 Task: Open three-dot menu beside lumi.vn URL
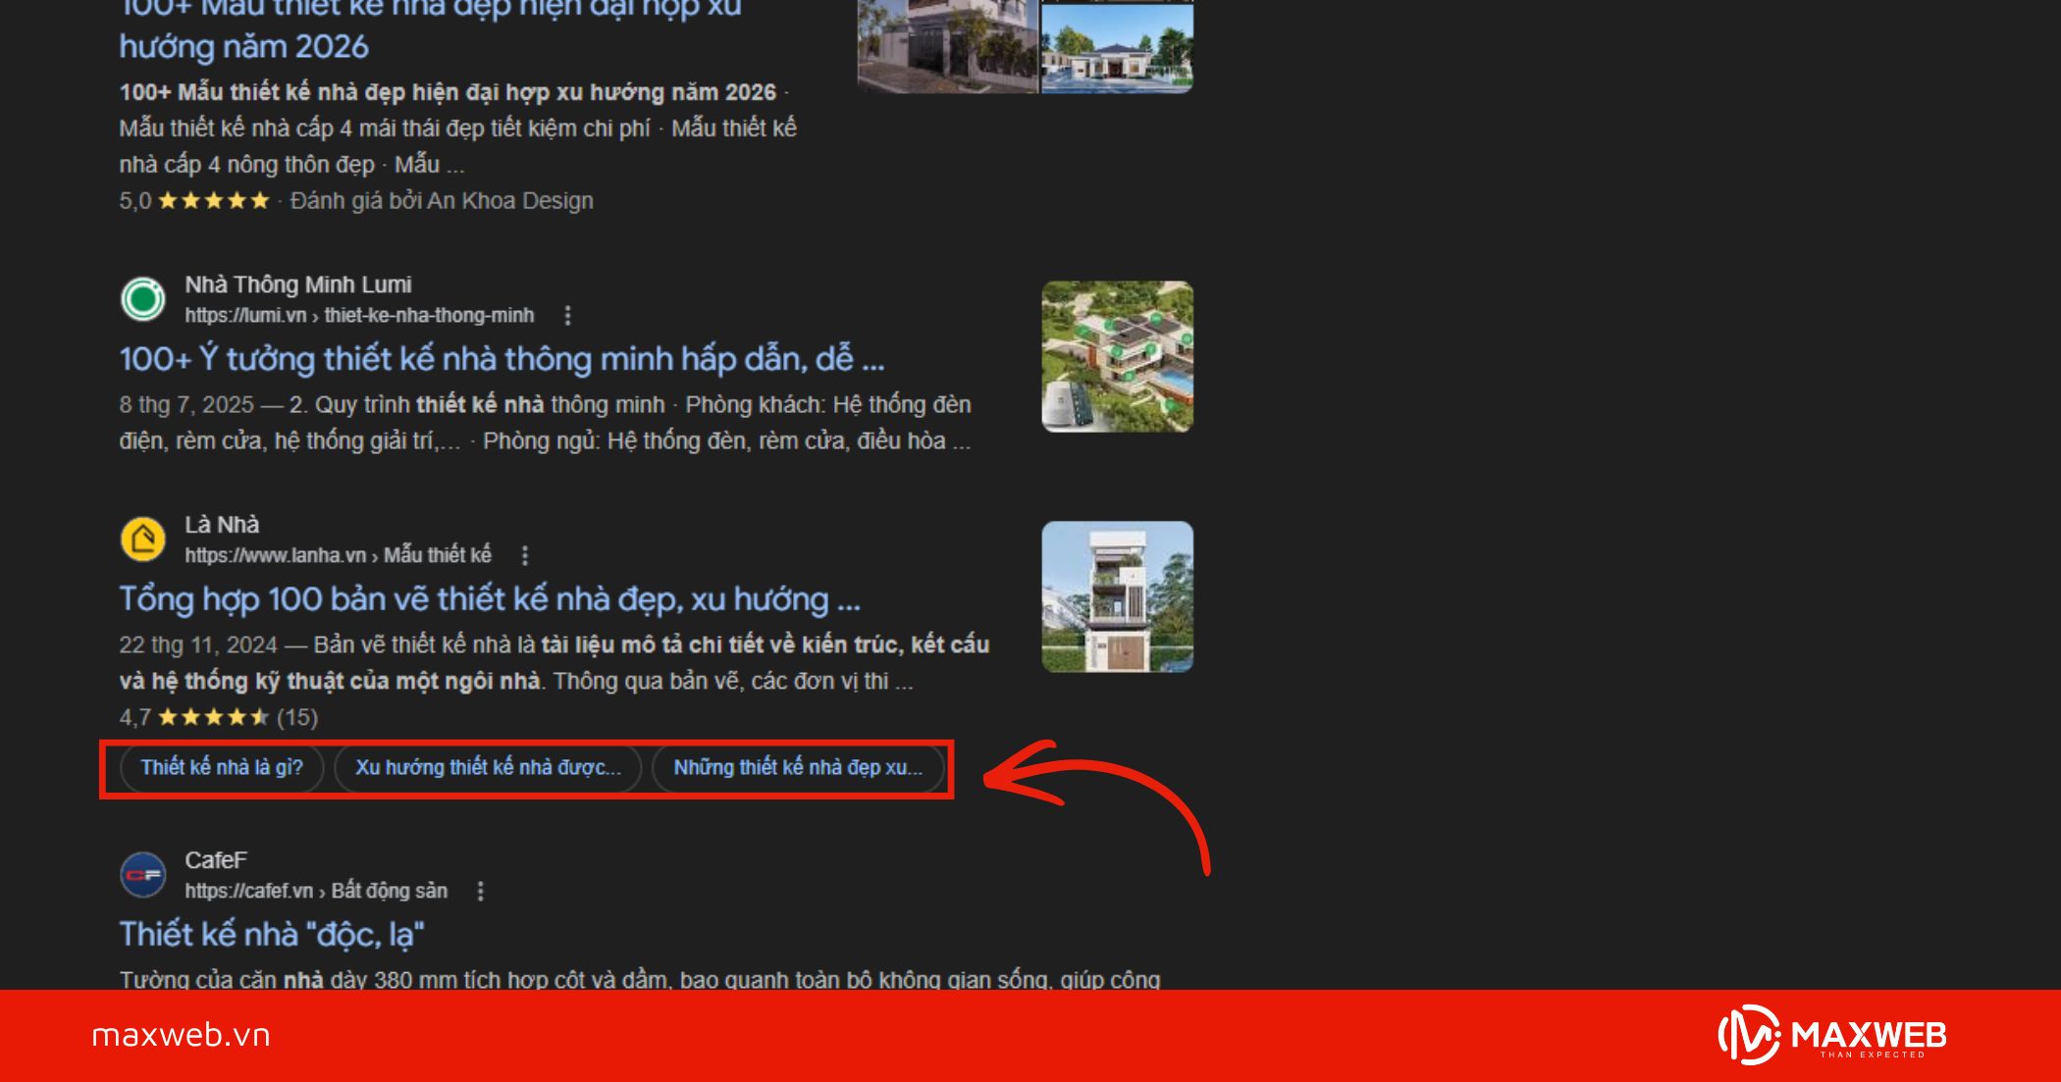[567, 316]
